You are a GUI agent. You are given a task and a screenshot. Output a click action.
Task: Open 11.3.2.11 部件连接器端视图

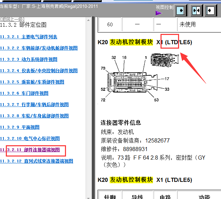(x=30, y=150)
